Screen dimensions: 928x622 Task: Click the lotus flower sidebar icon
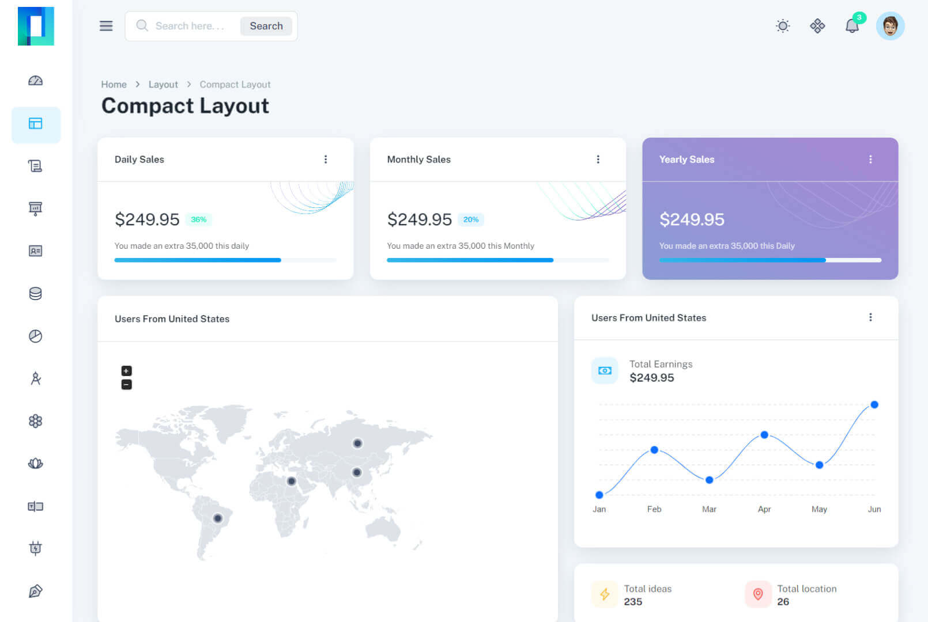tap(35, 464)
